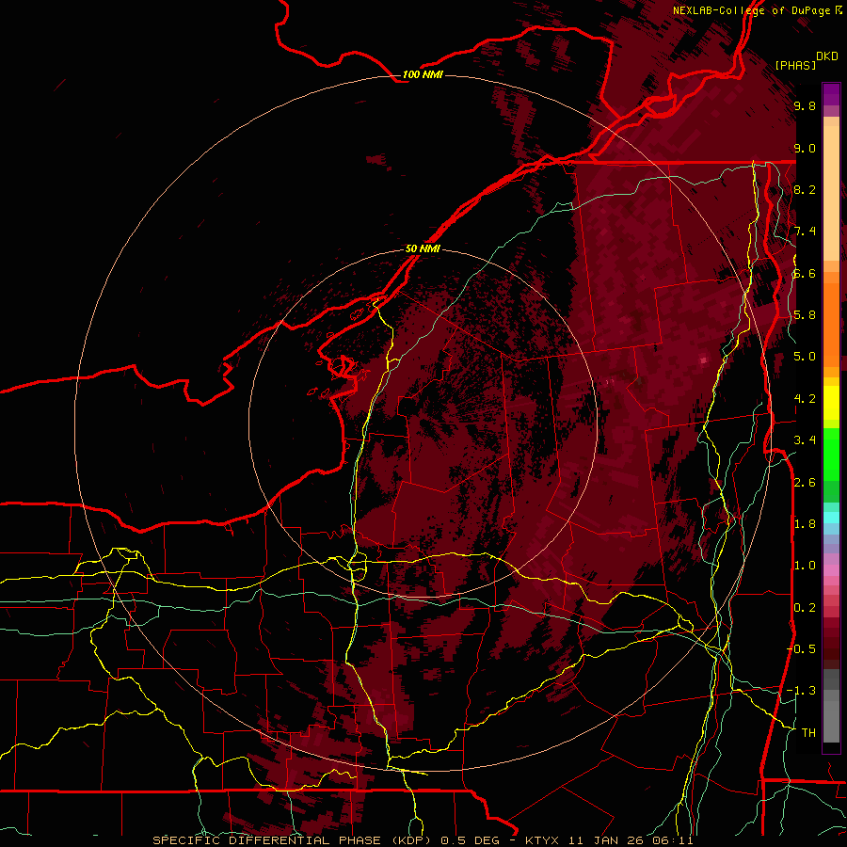Select the 9.0 value on the legend
Viewport: 847px width, 847px height.
(x=805, y=148)
